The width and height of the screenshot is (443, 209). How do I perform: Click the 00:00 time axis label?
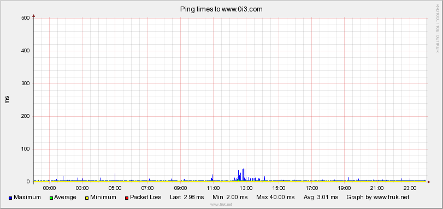tap(50, 188)
